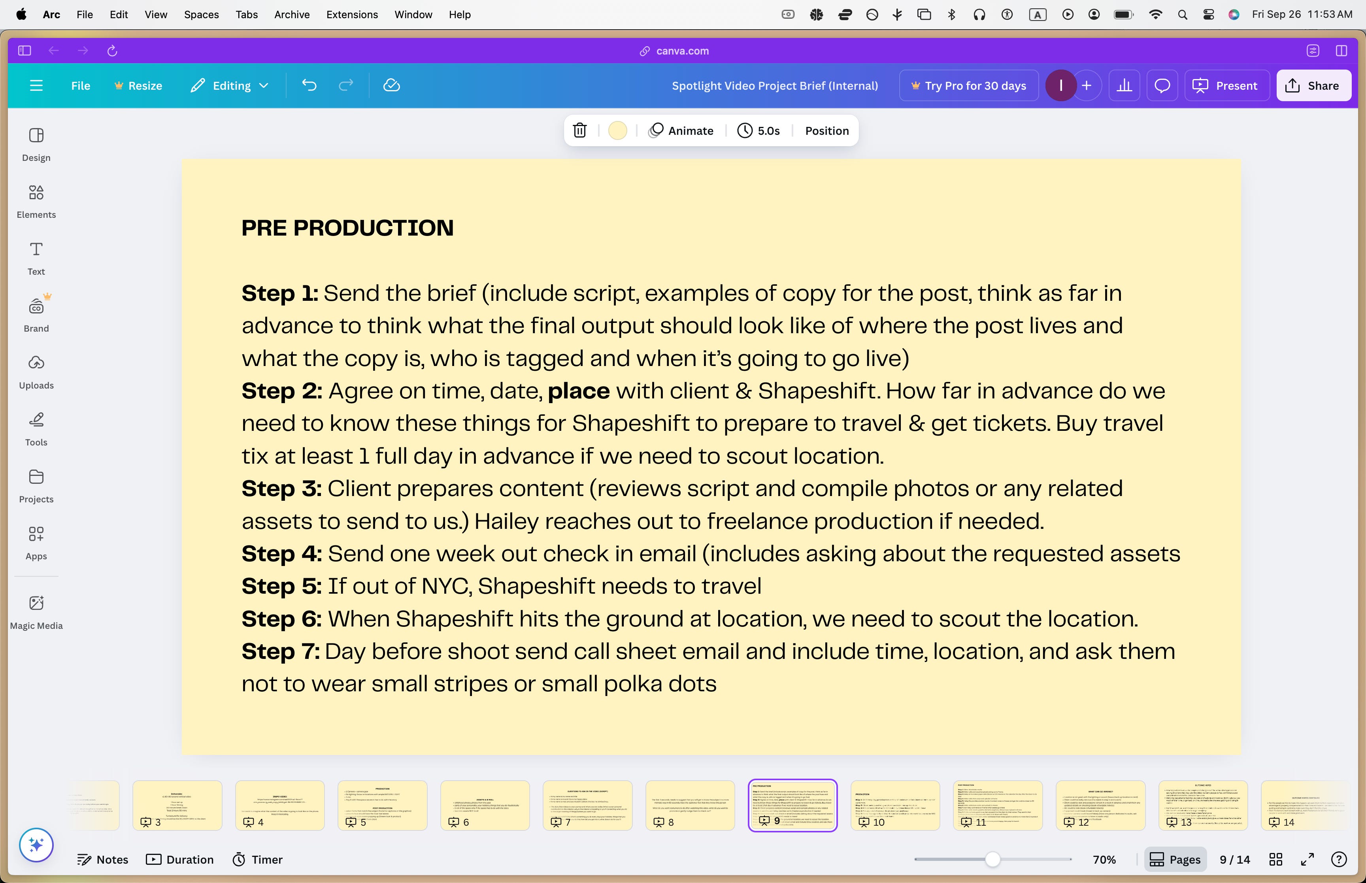Viewport: 1366px width, 883px height.
Task: Toggle the Notes panel
Action: tap(103, 859)
